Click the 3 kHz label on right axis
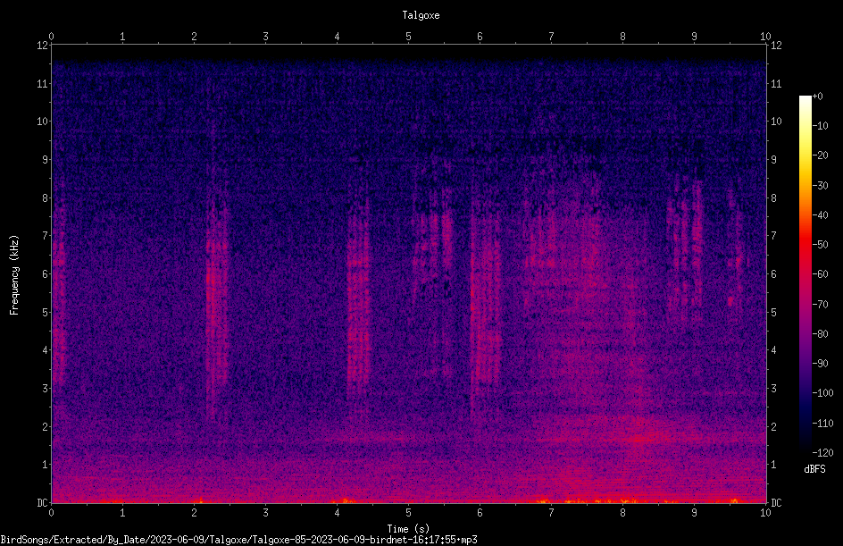This screenshot has width=843, height=546. (x=773, y=388)
